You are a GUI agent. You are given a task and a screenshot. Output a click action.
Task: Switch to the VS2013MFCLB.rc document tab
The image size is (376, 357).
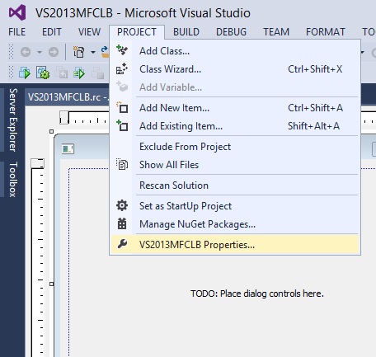click(x=68, y=97)
